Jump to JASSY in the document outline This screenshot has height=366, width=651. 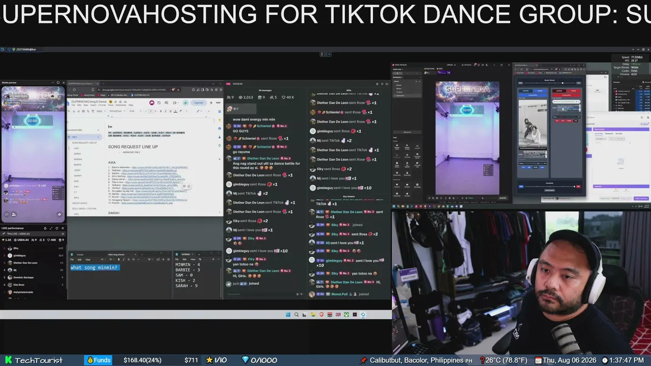click(x=77, y=170)
